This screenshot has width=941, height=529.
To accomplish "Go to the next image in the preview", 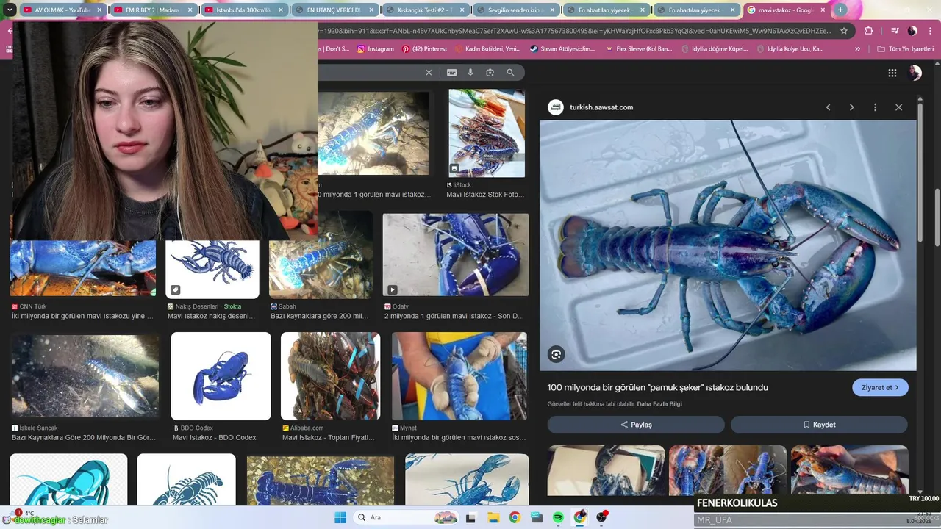I will [851, 107].
